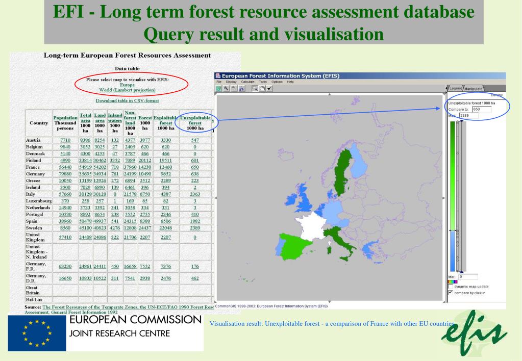This screenshot has height=361, width=522.
Task: Click the Inland waters column header link
Action: click(x=115, y=118)
